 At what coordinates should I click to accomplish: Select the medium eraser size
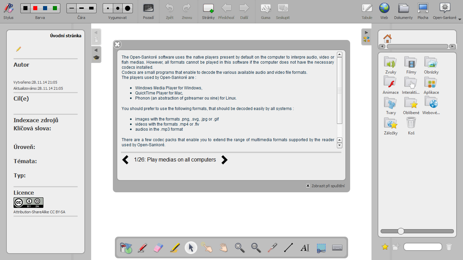(118, 8)
